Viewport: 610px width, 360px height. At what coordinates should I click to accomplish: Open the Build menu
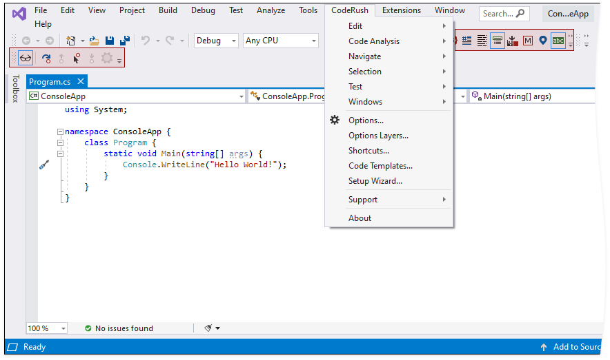(168, 10)
